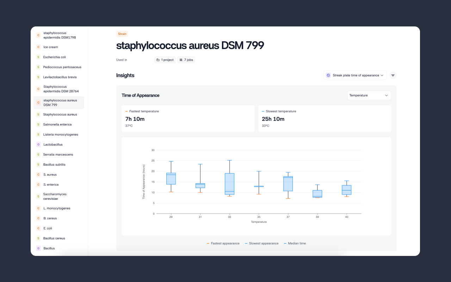Image resolution: width=451 pixels, height=282 pixels.
Task: Click the grid icon in 7 jobs chip
Action: [x=181, y=60]
